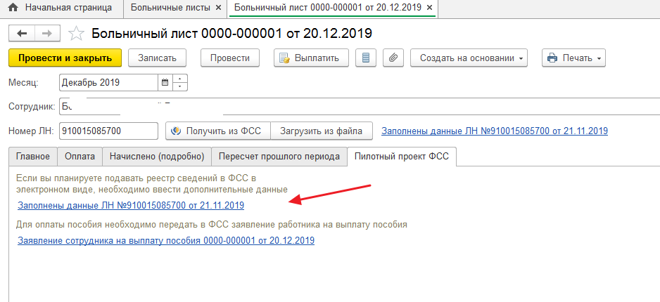
Task: Open the document movements report icon
Action: pyautogui.click(x=366, y=58)
